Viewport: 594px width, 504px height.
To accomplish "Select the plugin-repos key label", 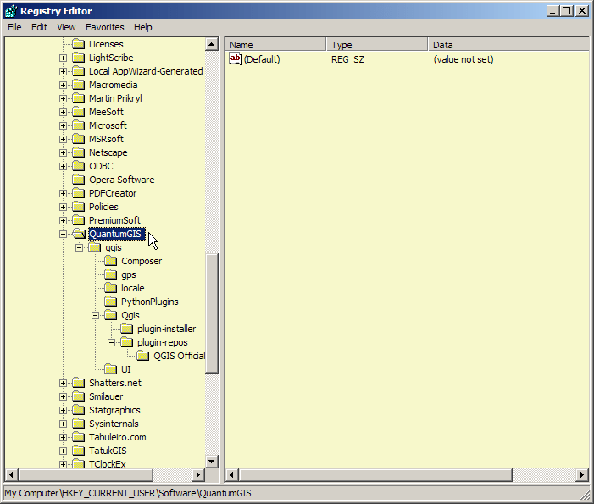I will (163, 343).
